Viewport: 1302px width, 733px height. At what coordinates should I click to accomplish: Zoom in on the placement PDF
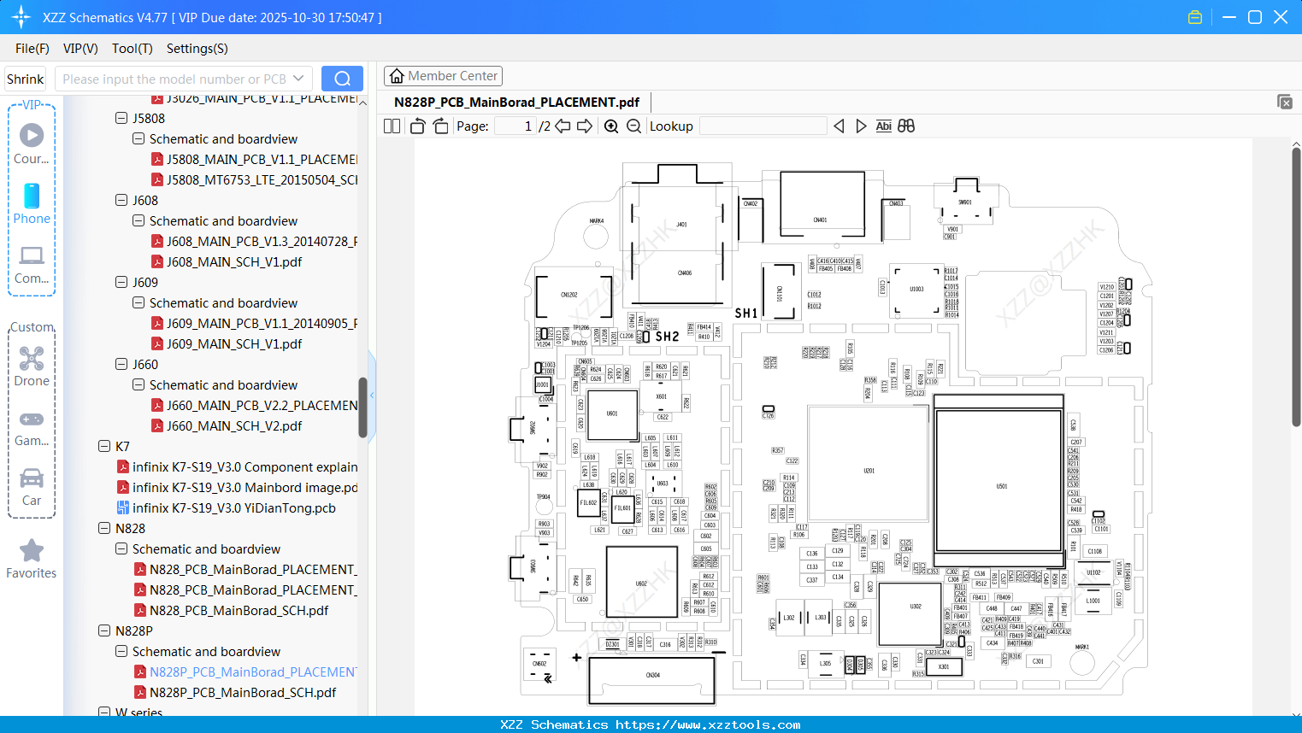click(612, 126)
